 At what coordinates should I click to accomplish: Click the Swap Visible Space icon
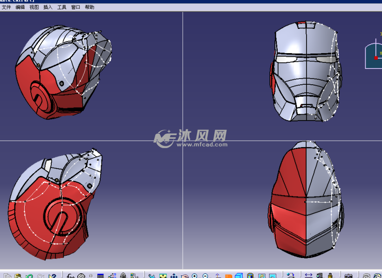(273, 276)
